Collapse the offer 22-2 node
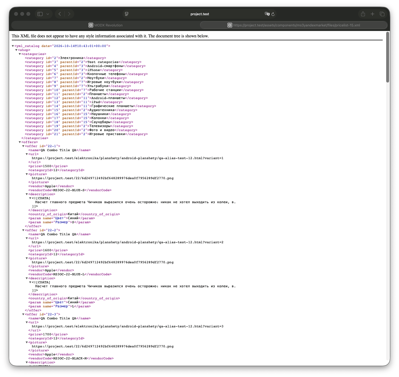This screenshot has width=399, height=377. point(23,230)
